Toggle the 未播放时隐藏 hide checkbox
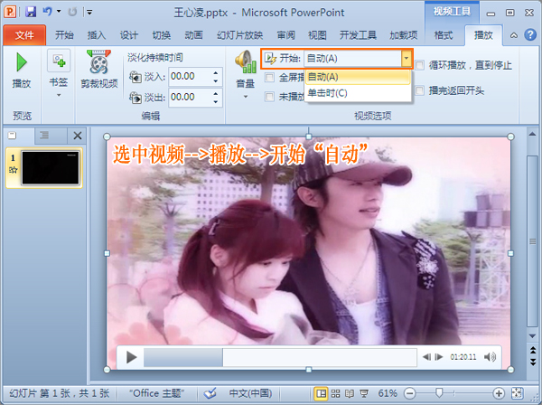The width and height of the screenshot is (542, 405). [269, 97]
